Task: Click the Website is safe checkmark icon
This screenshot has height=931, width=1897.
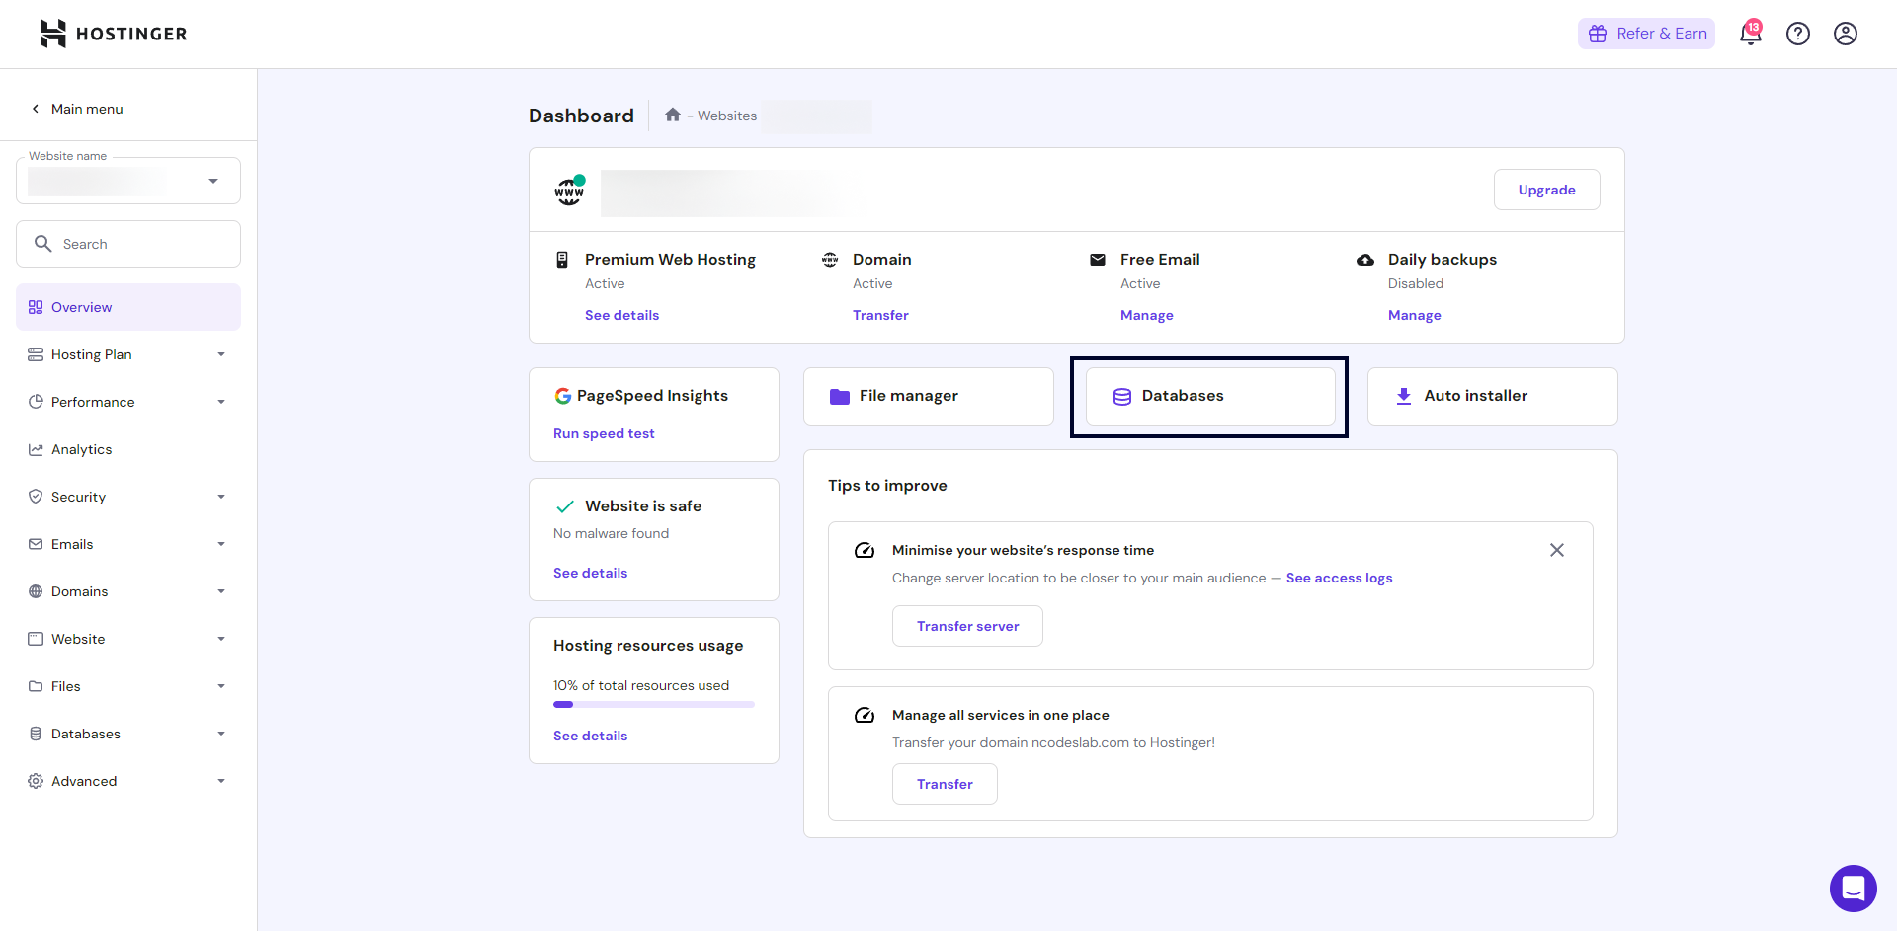Action: coord(565,506)
